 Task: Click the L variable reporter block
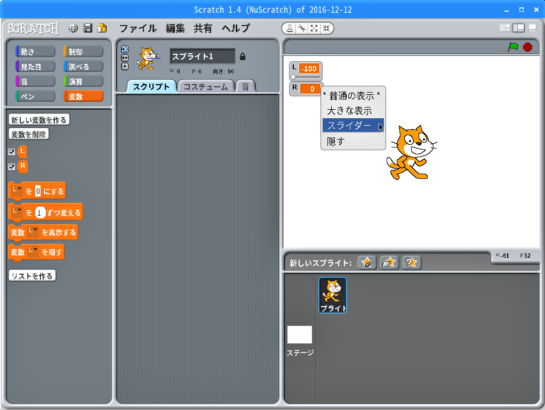22,152
